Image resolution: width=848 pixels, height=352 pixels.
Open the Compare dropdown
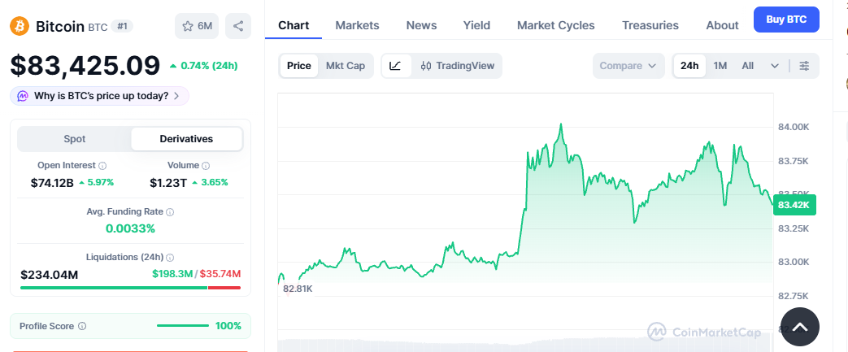[x=628, y=66]
